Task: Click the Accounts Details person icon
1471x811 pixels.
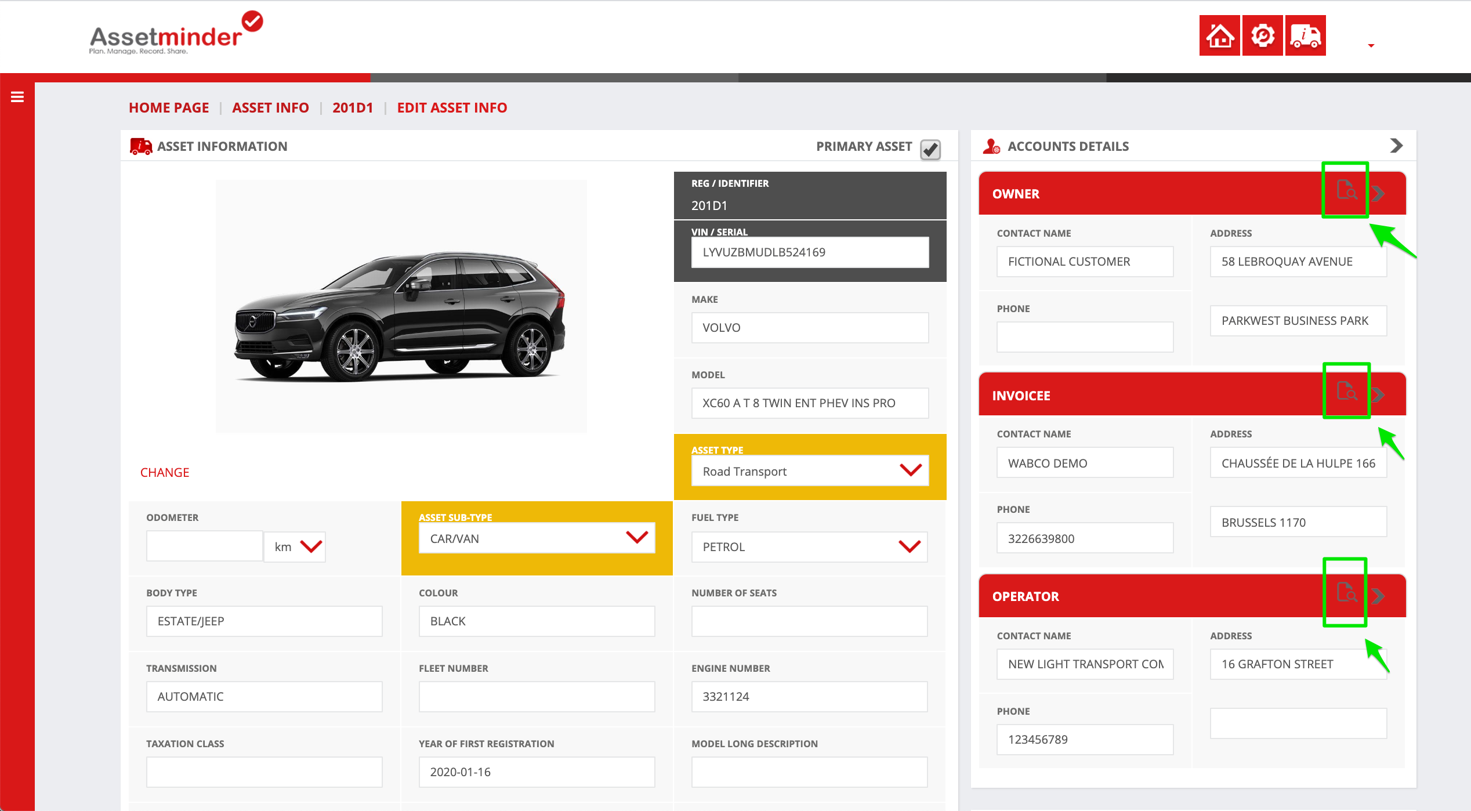Action: 991,146
